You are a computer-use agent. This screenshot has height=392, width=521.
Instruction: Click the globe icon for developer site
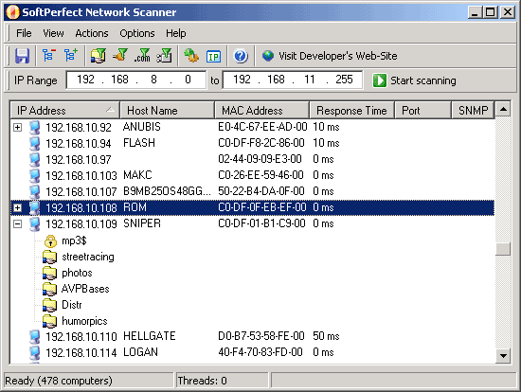pyautogui.click(x=268, y=56)
